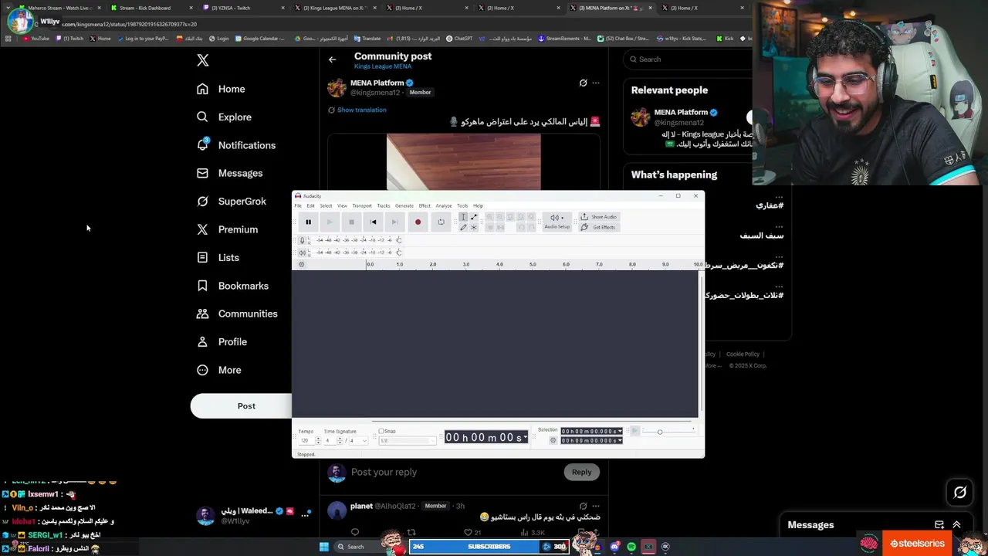The height and width of the screenshot is (556, 988).
Task: Open Windows Start button
Action: click(324, 547)
